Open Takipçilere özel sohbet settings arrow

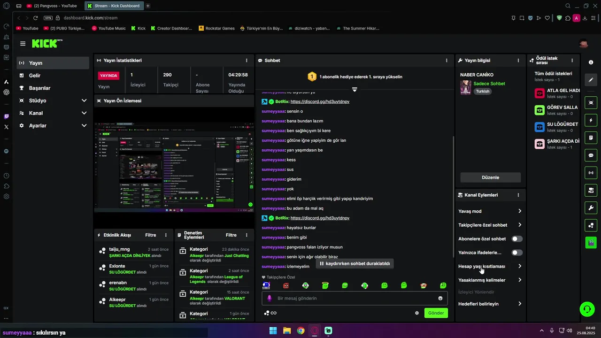520,225
